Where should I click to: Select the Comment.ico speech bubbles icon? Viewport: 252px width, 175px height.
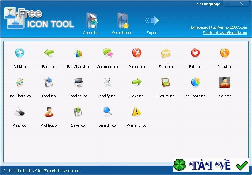click(107, 52)
